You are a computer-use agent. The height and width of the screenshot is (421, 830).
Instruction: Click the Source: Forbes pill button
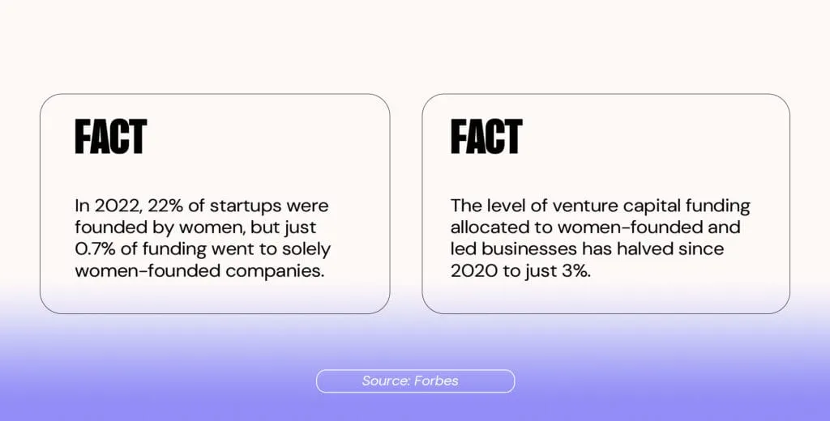[415, 381]
